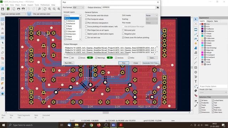Click the Zoom In icon
Image resolution: width=228 pixels, height=128 pixels.
pyautogui.click(x=50, y=9)
